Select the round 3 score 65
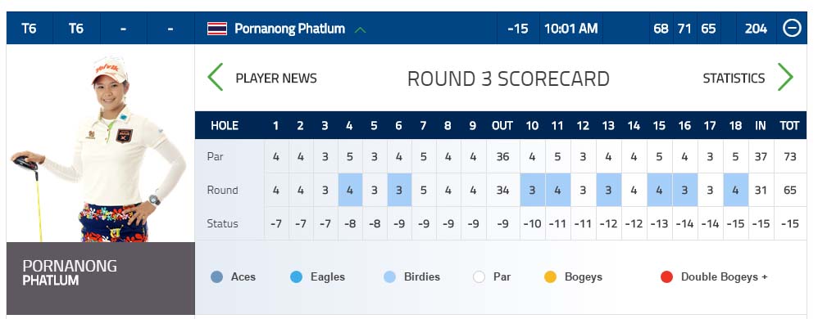The width and height of the screenshot is (818, 319). click(708, 29)
